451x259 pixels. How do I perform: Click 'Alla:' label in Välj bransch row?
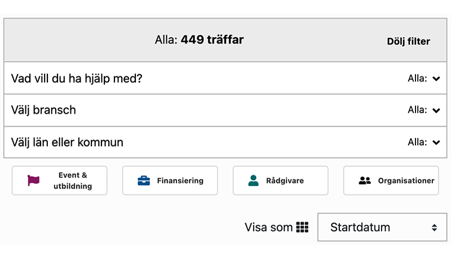tap(417, 111)
